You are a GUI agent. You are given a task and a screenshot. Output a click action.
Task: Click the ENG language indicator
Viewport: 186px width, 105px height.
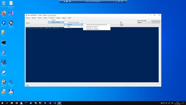pos(172,103)
